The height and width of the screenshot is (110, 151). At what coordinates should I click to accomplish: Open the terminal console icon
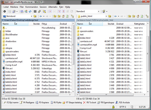point(35,11)
